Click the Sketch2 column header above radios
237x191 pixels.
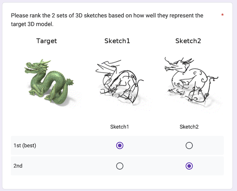(189, 127)
